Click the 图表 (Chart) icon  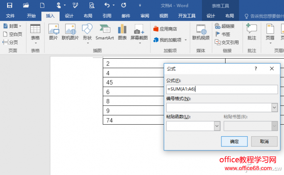[122, 32]
